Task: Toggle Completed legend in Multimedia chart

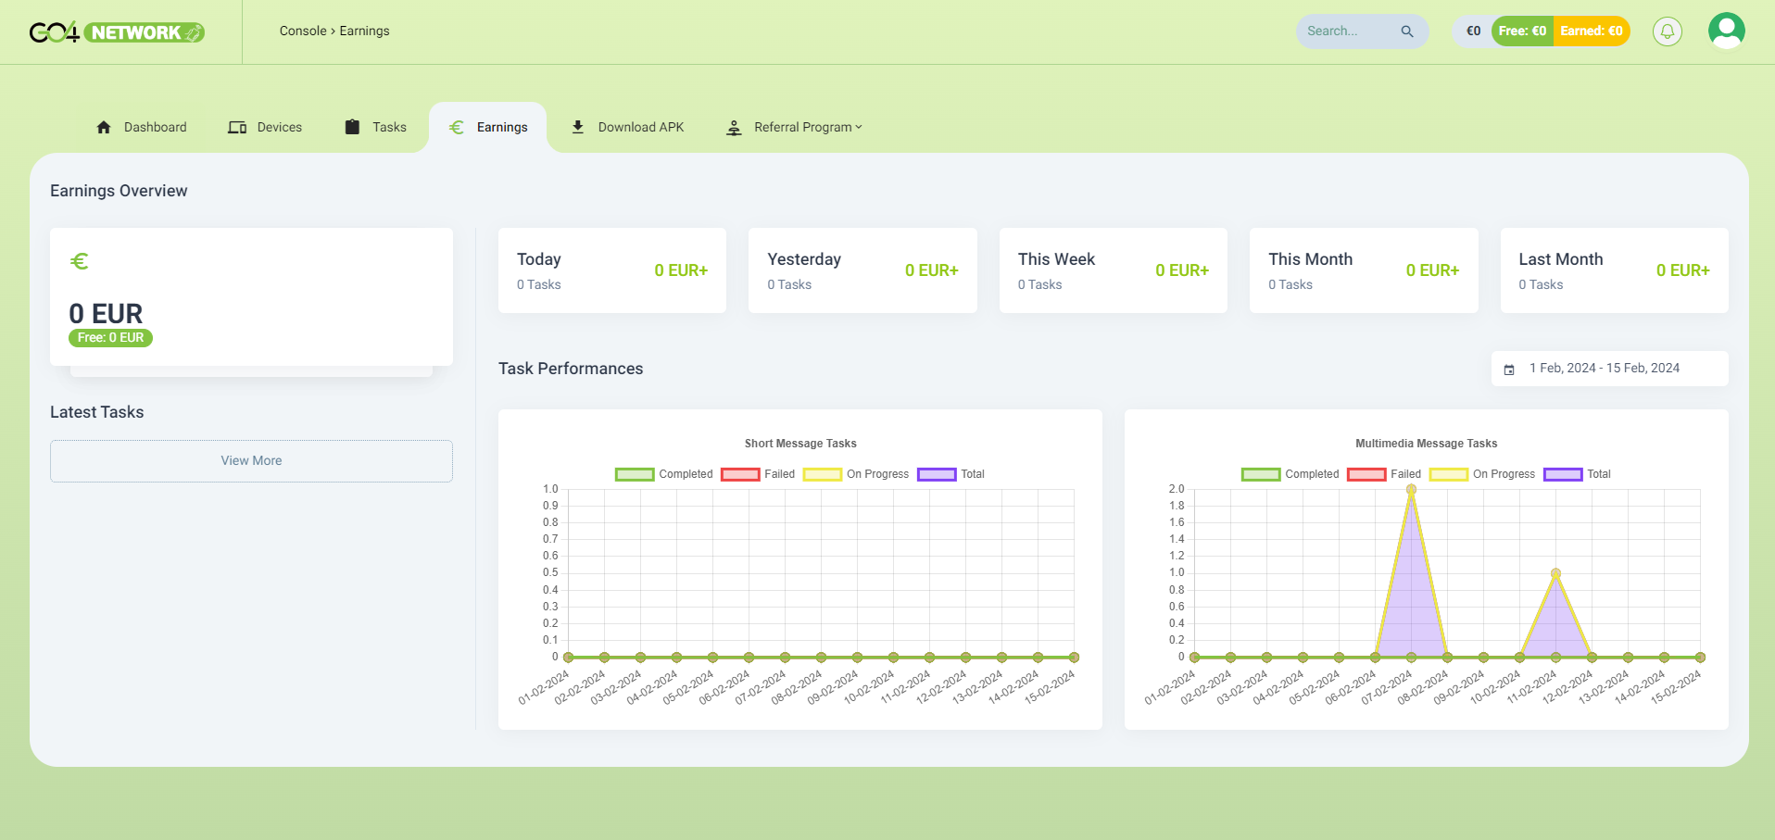Action: [1290, 474]
